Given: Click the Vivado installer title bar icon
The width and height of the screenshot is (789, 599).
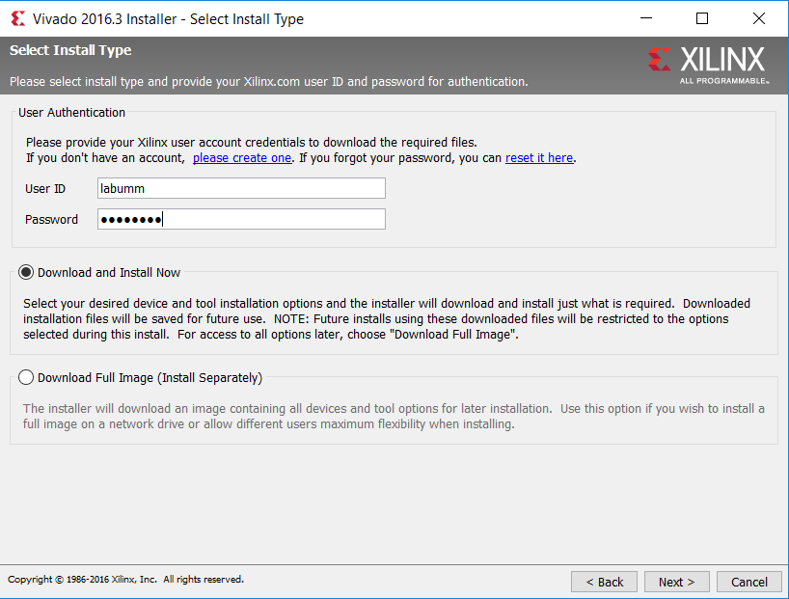Looking at the screenshot, I should [x=18, y=18].
